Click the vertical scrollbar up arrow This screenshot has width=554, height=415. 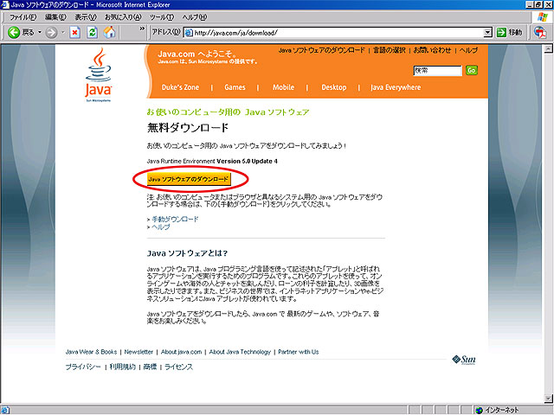click(548, 48)
